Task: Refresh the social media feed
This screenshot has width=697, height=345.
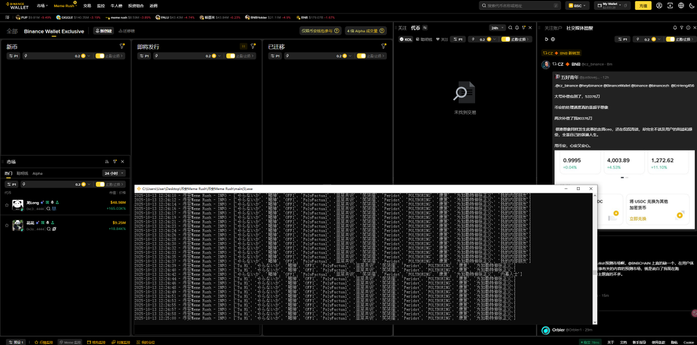Action: (546, 39)
